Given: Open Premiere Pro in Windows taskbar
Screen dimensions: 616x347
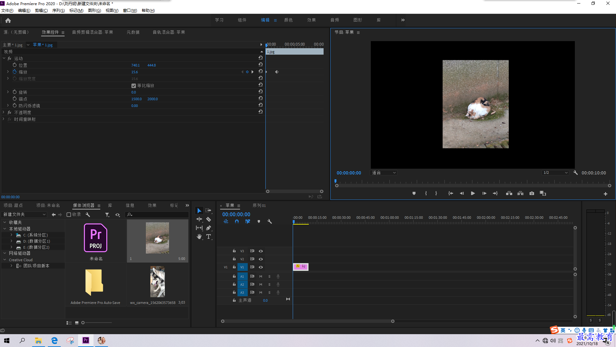Looking at the screenshot, I should (86, 340).
